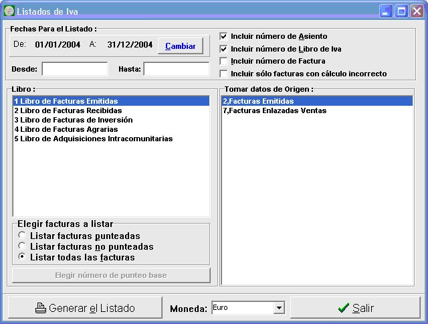Open the Moneda dropdown arrow

click(x=279, y=308)
